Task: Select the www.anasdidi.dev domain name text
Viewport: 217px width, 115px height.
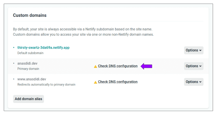Action: [x=32, y=79]
